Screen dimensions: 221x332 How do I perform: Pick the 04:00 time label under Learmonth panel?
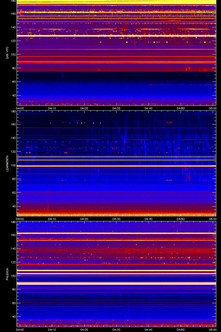pos(20,219)
